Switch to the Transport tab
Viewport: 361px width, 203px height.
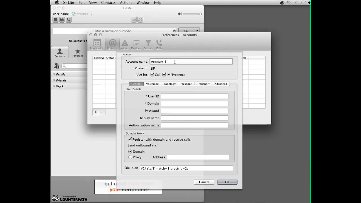(203, 84)
